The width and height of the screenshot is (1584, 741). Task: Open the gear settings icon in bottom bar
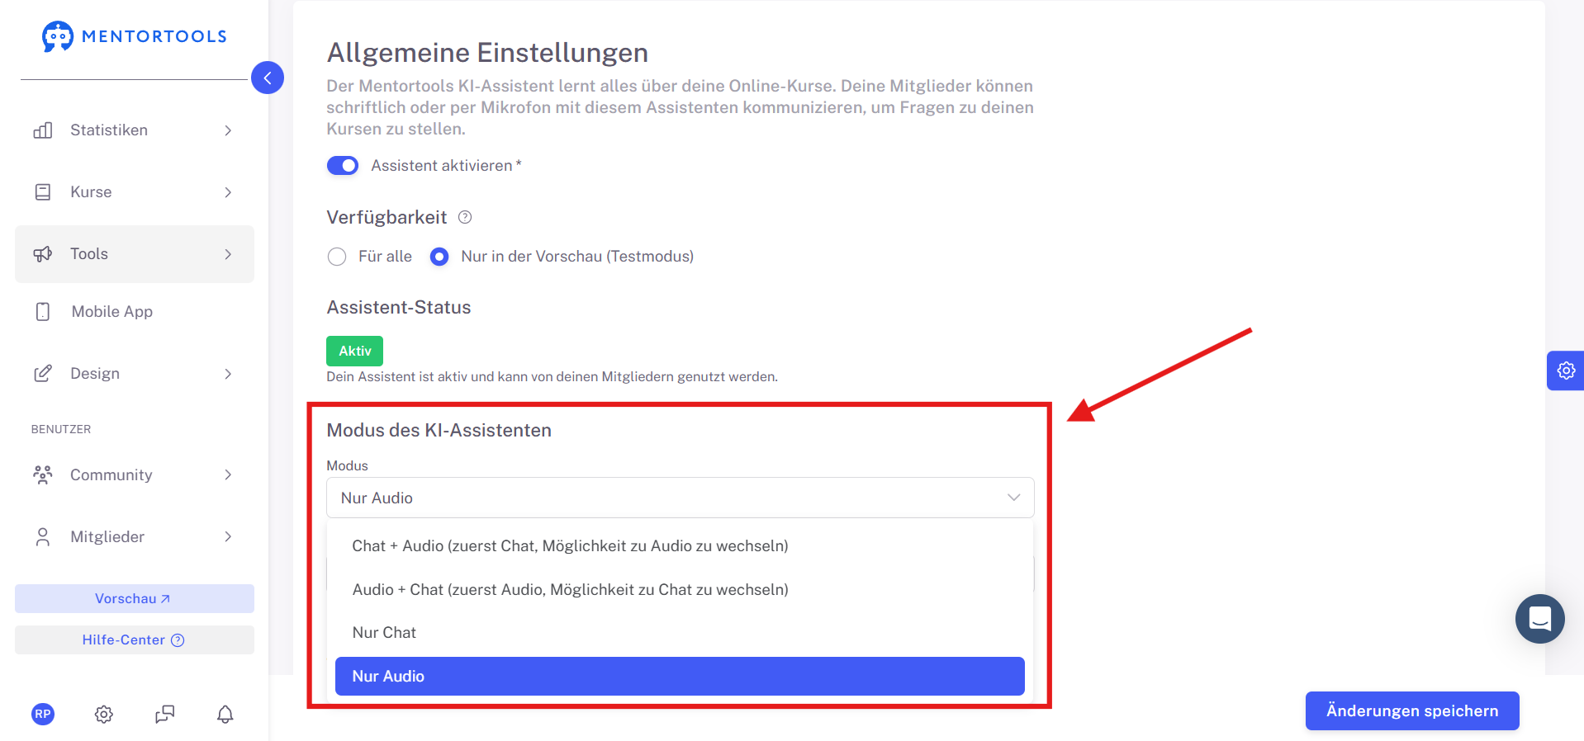103,714
